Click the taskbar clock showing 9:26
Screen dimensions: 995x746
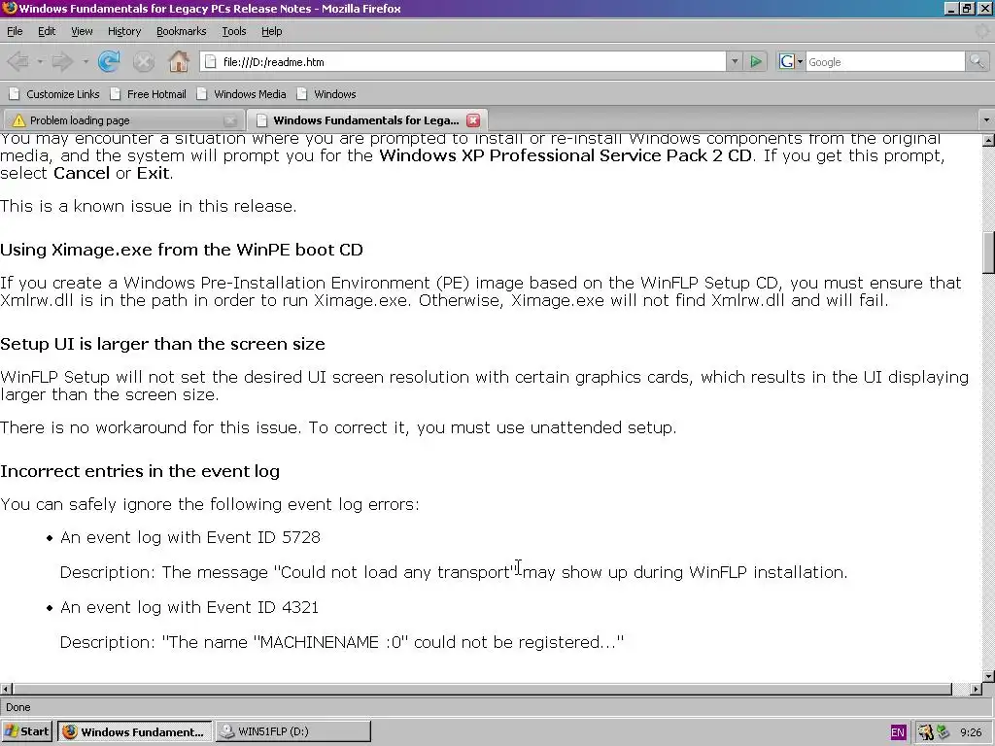coord(971,732)
